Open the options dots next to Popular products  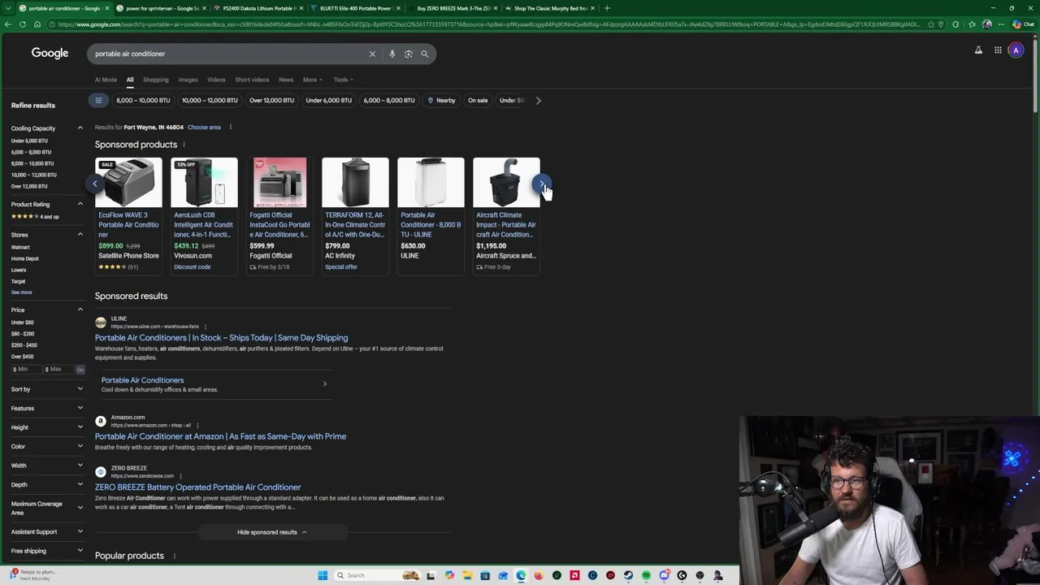pyautogui.click(x=174, y=556)
